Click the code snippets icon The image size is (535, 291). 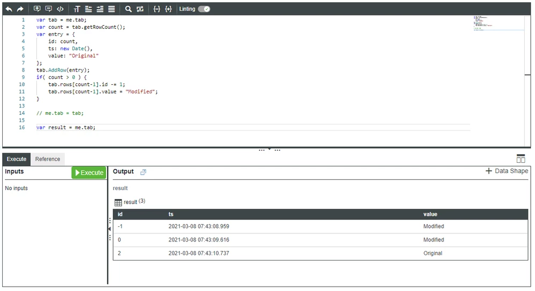tap(60, 9)
